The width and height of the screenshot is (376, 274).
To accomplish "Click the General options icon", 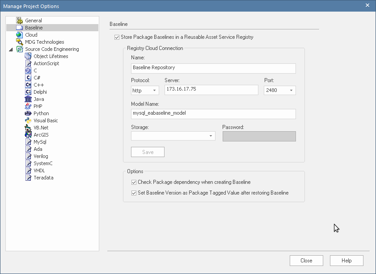I will [19, 21].
